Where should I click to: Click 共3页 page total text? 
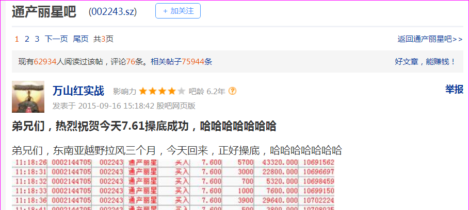coord(104,39)
